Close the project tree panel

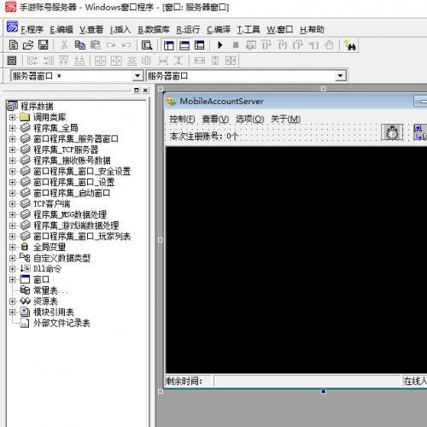coord(145,90)
